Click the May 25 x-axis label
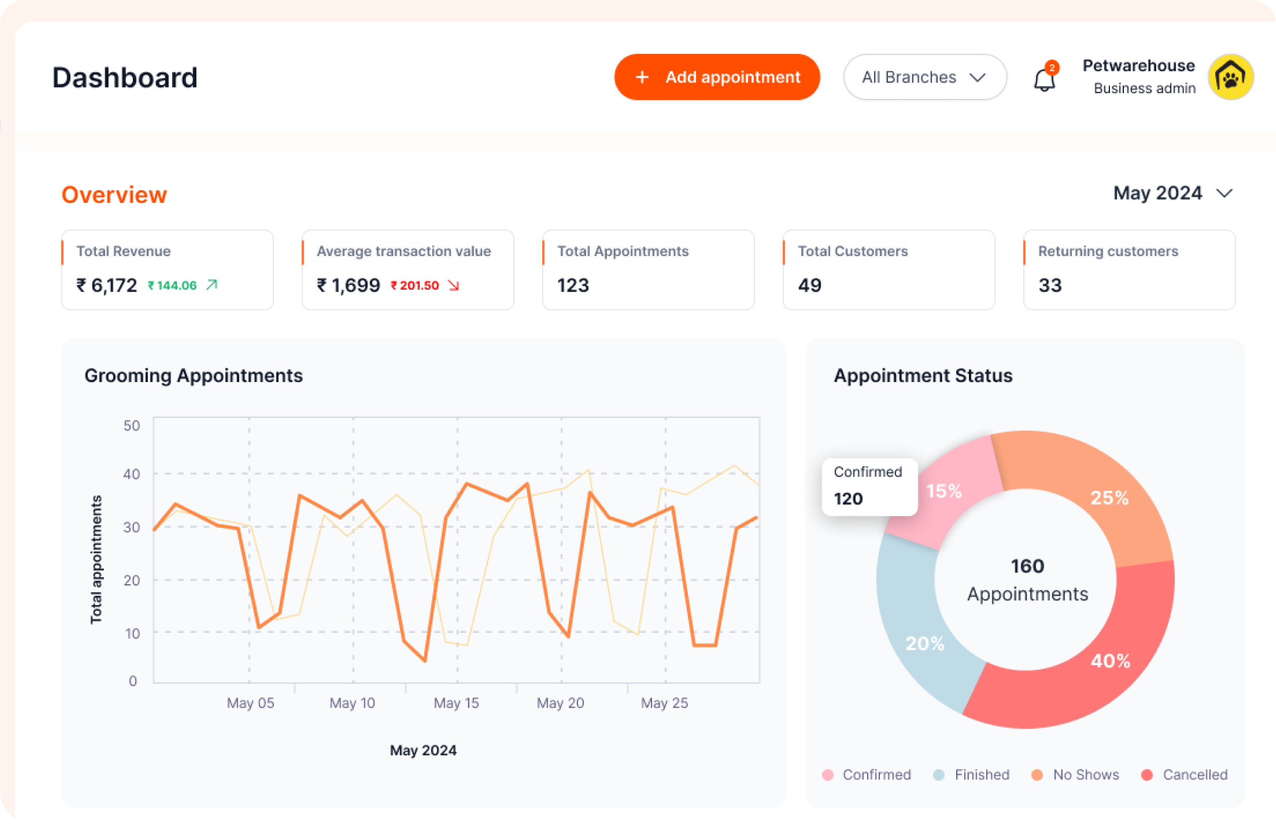The height and width of the screenshot is (826, 1276). [664, 702]
